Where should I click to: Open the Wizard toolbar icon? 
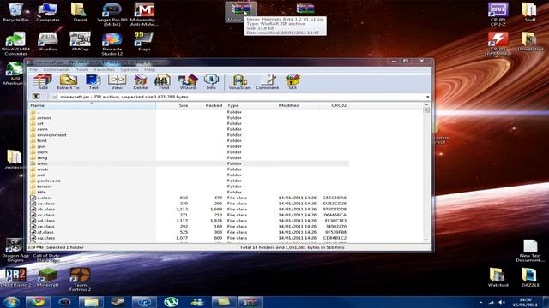pos(188,82)
